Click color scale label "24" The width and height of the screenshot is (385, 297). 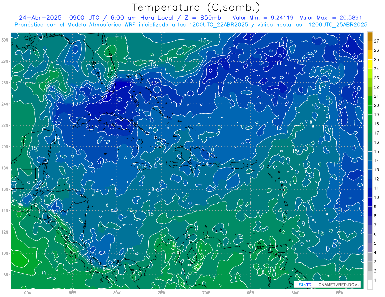click(x=376, y=68)
